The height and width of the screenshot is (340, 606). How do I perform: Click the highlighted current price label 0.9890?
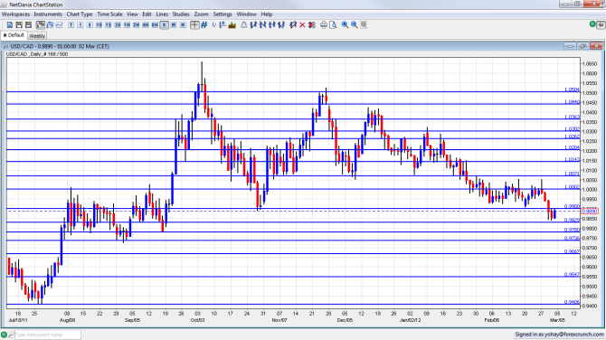(x=590, y=211)
